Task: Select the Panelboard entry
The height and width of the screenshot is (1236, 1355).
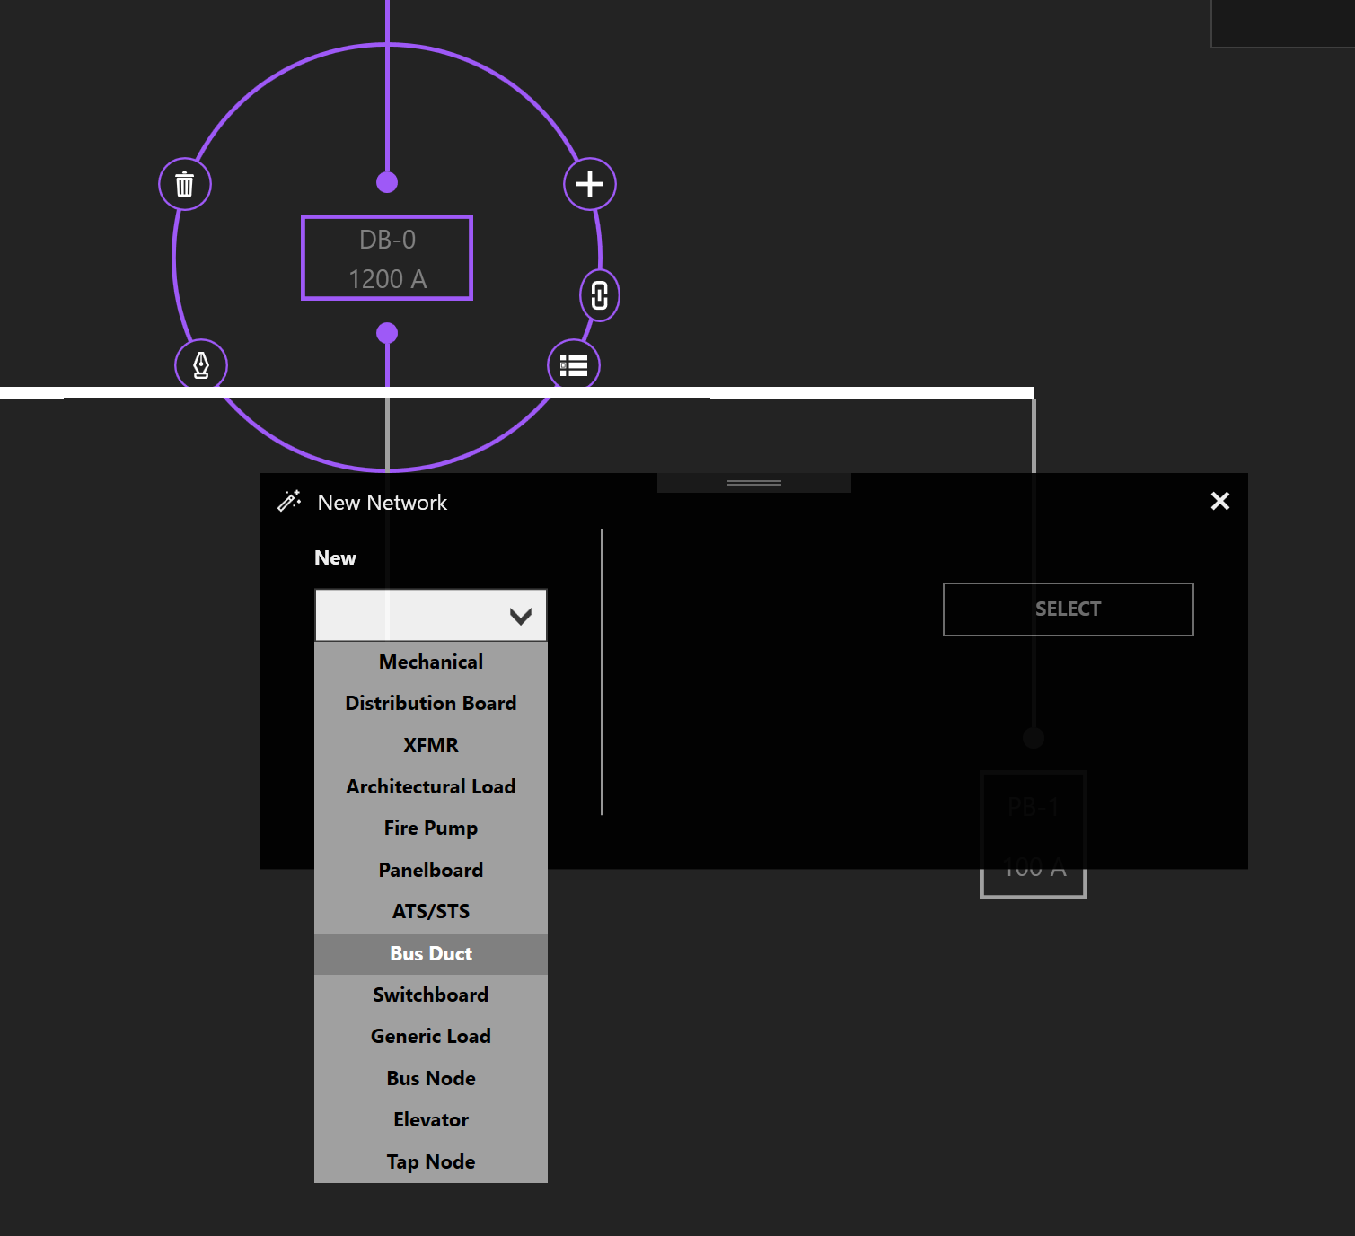Action: (431, 871)
